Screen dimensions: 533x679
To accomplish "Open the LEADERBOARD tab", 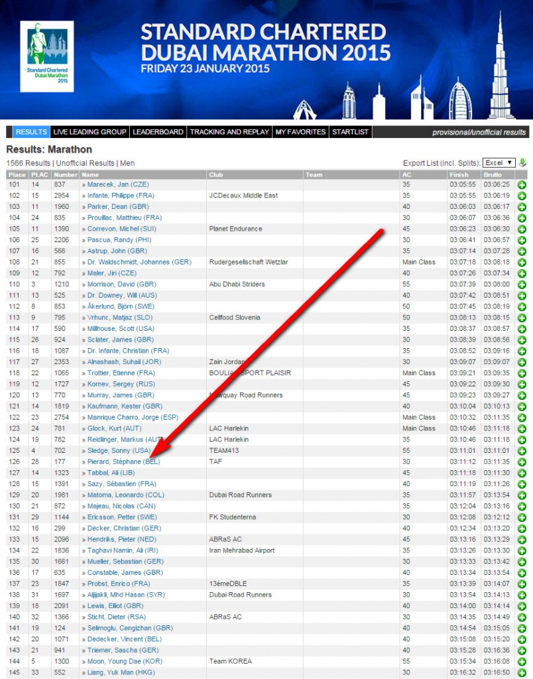I will coord(158,132).
